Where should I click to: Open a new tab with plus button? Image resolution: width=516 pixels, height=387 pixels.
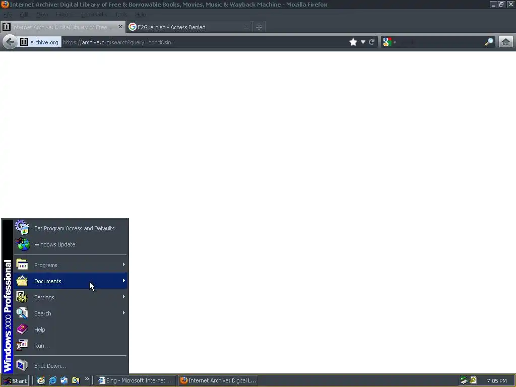(259, 27)
